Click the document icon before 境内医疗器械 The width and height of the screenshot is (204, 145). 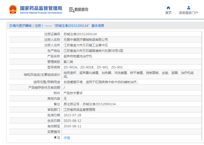[11, 26]
